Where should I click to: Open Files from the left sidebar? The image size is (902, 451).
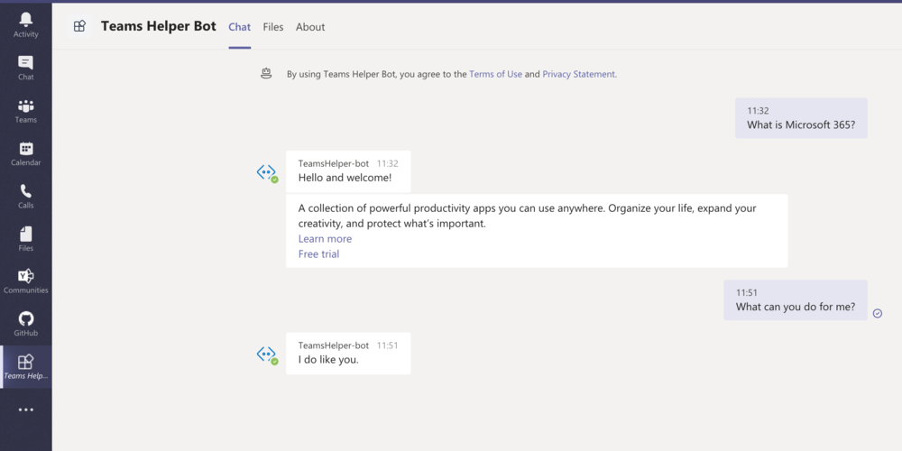26,239
